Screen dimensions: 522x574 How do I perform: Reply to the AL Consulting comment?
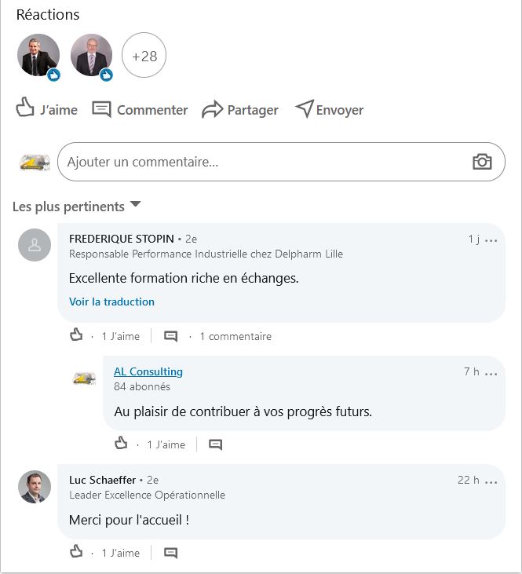(x=216, y=444)
